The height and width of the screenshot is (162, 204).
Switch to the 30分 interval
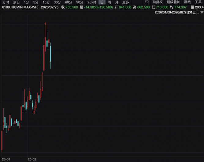[57, 2]
